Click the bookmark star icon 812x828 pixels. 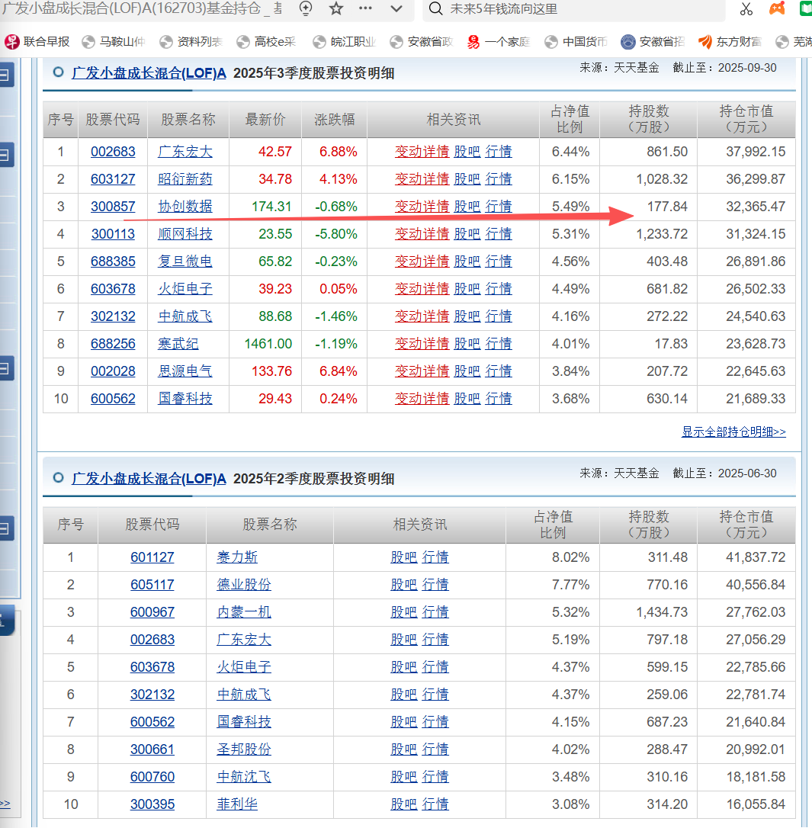click(335, 8)
